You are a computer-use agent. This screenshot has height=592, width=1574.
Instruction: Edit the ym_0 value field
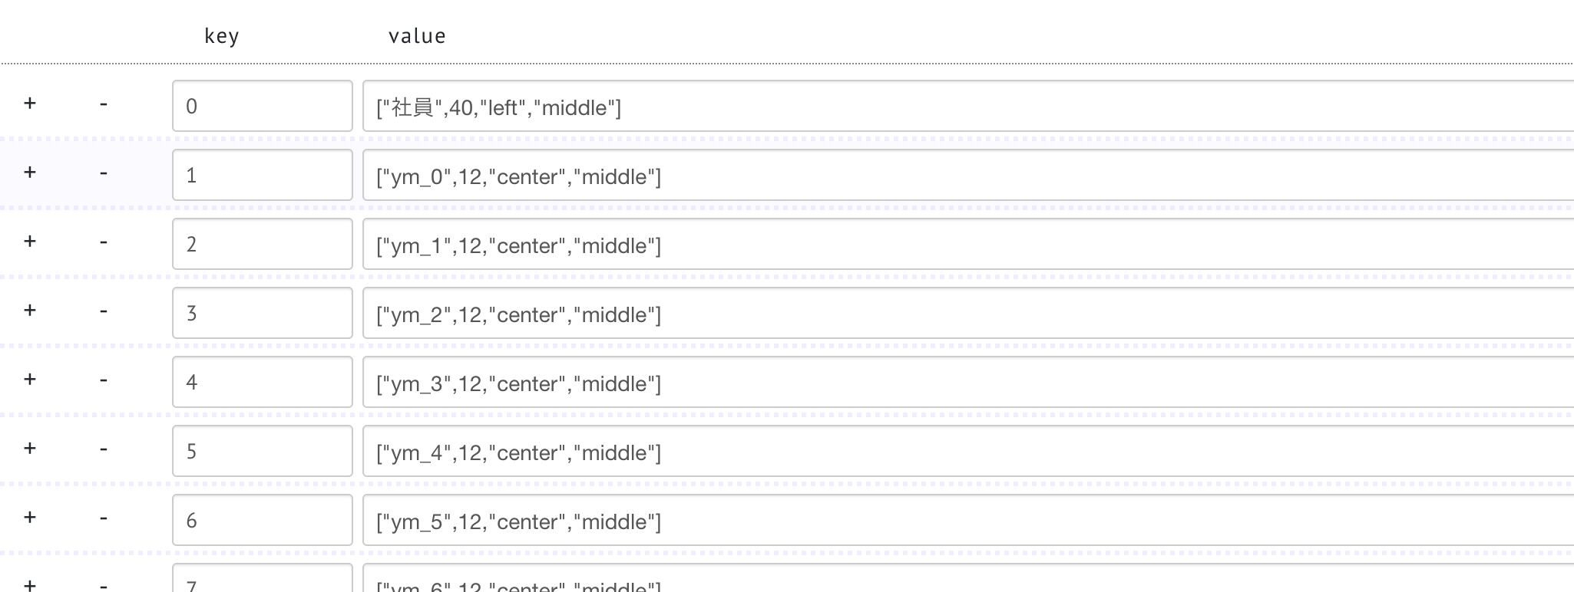point(968,175)
